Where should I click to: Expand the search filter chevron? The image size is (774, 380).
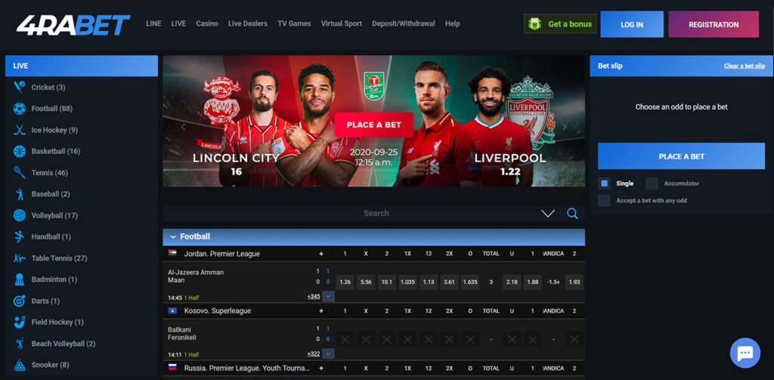(548, 213)
